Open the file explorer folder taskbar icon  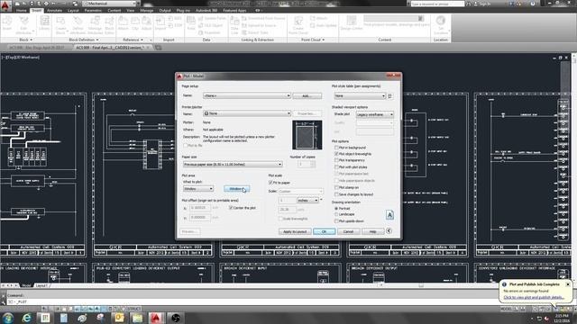click(x=137, y=318)
